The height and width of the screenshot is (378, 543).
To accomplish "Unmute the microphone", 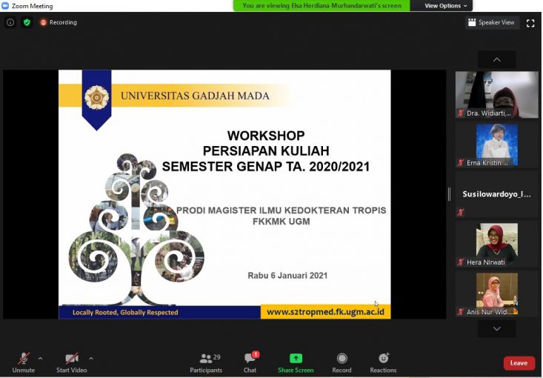I will click(24, 362).
